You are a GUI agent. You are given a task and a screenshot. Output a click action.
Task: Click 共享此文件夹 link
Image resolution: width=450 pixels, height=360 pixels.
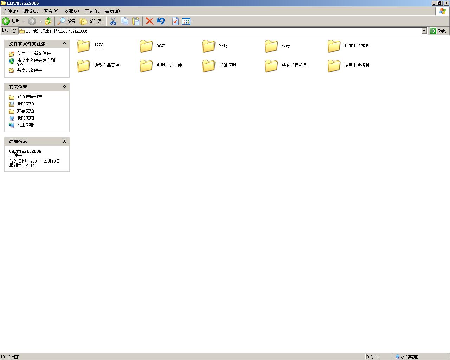point(30,70)
